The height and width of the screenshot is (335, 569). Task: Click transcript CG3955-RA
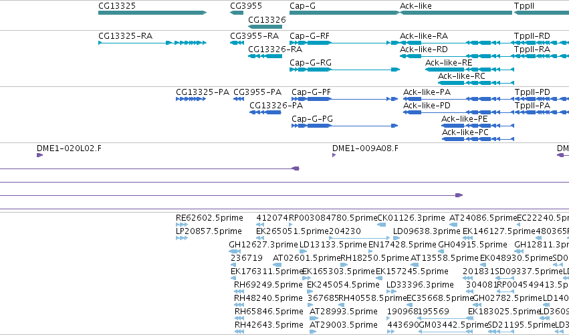click(237, 43)
